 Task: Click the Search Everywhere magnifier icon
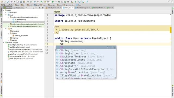click(x=169, y=1)
